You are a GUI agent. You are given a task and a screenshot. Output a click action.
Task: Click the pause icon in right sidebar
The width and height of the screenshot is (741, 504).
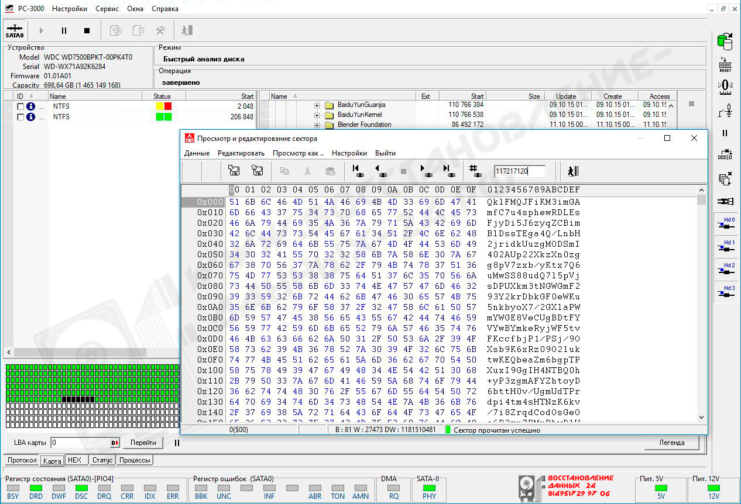tap(725, 133)
